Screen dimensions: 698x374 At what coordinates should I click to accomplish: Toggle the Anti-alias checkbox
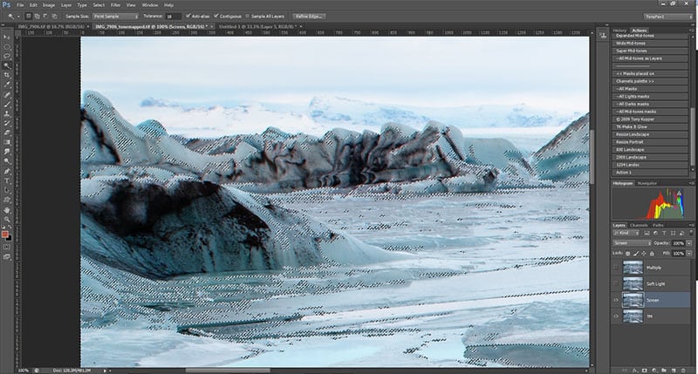[x=188, y=16]
